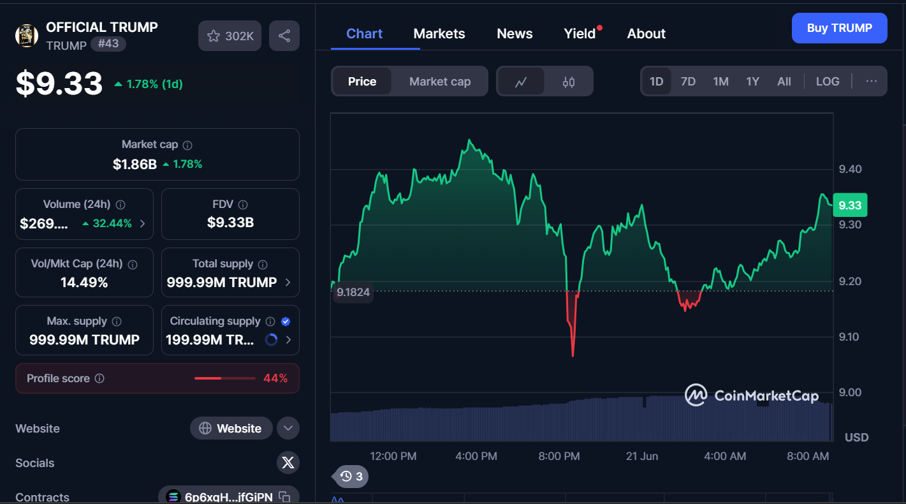Click the 14.49% Vol/Mkt Cap value
Image resolution: width=906 pixels, height=504 pixels.
point(84,282)
